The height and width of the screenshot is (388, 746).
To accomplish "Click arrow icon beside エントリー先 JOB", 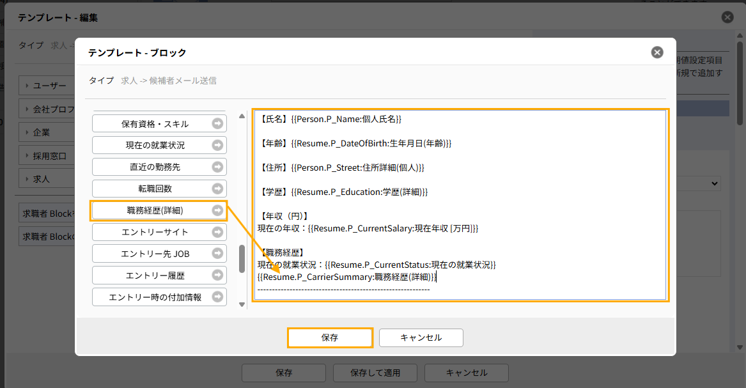I will 217,254.
